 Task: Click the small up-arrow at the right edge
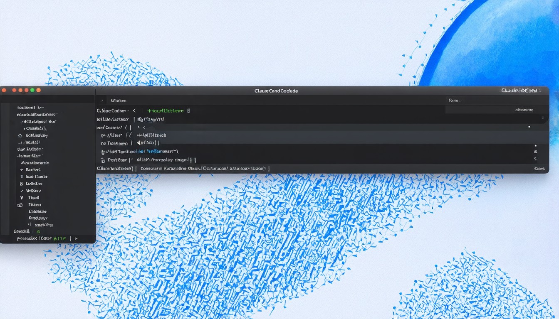(535, 146)
